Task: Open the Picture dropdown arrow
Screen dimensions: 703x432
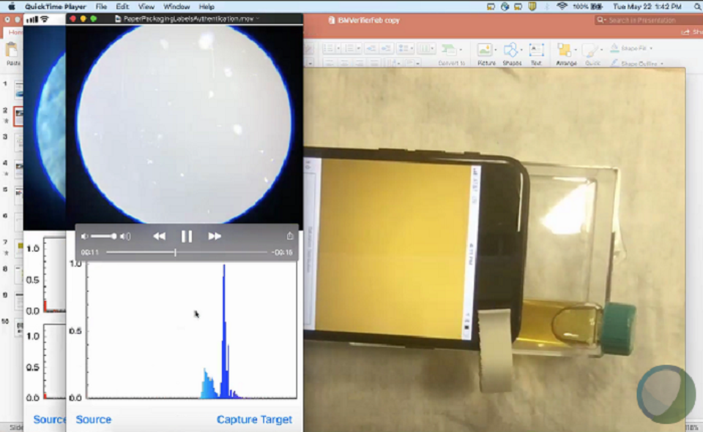Action: pos(496,50)
